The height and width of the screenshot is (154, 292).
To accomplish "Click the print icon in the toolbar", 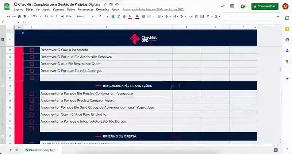I will tap(19, 16).
